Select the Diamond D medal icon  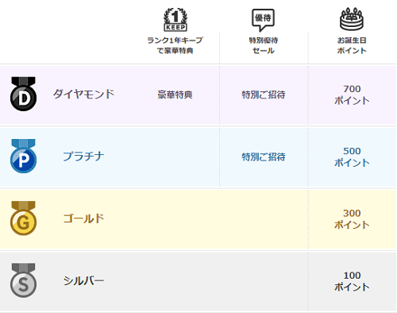(23, 94)
